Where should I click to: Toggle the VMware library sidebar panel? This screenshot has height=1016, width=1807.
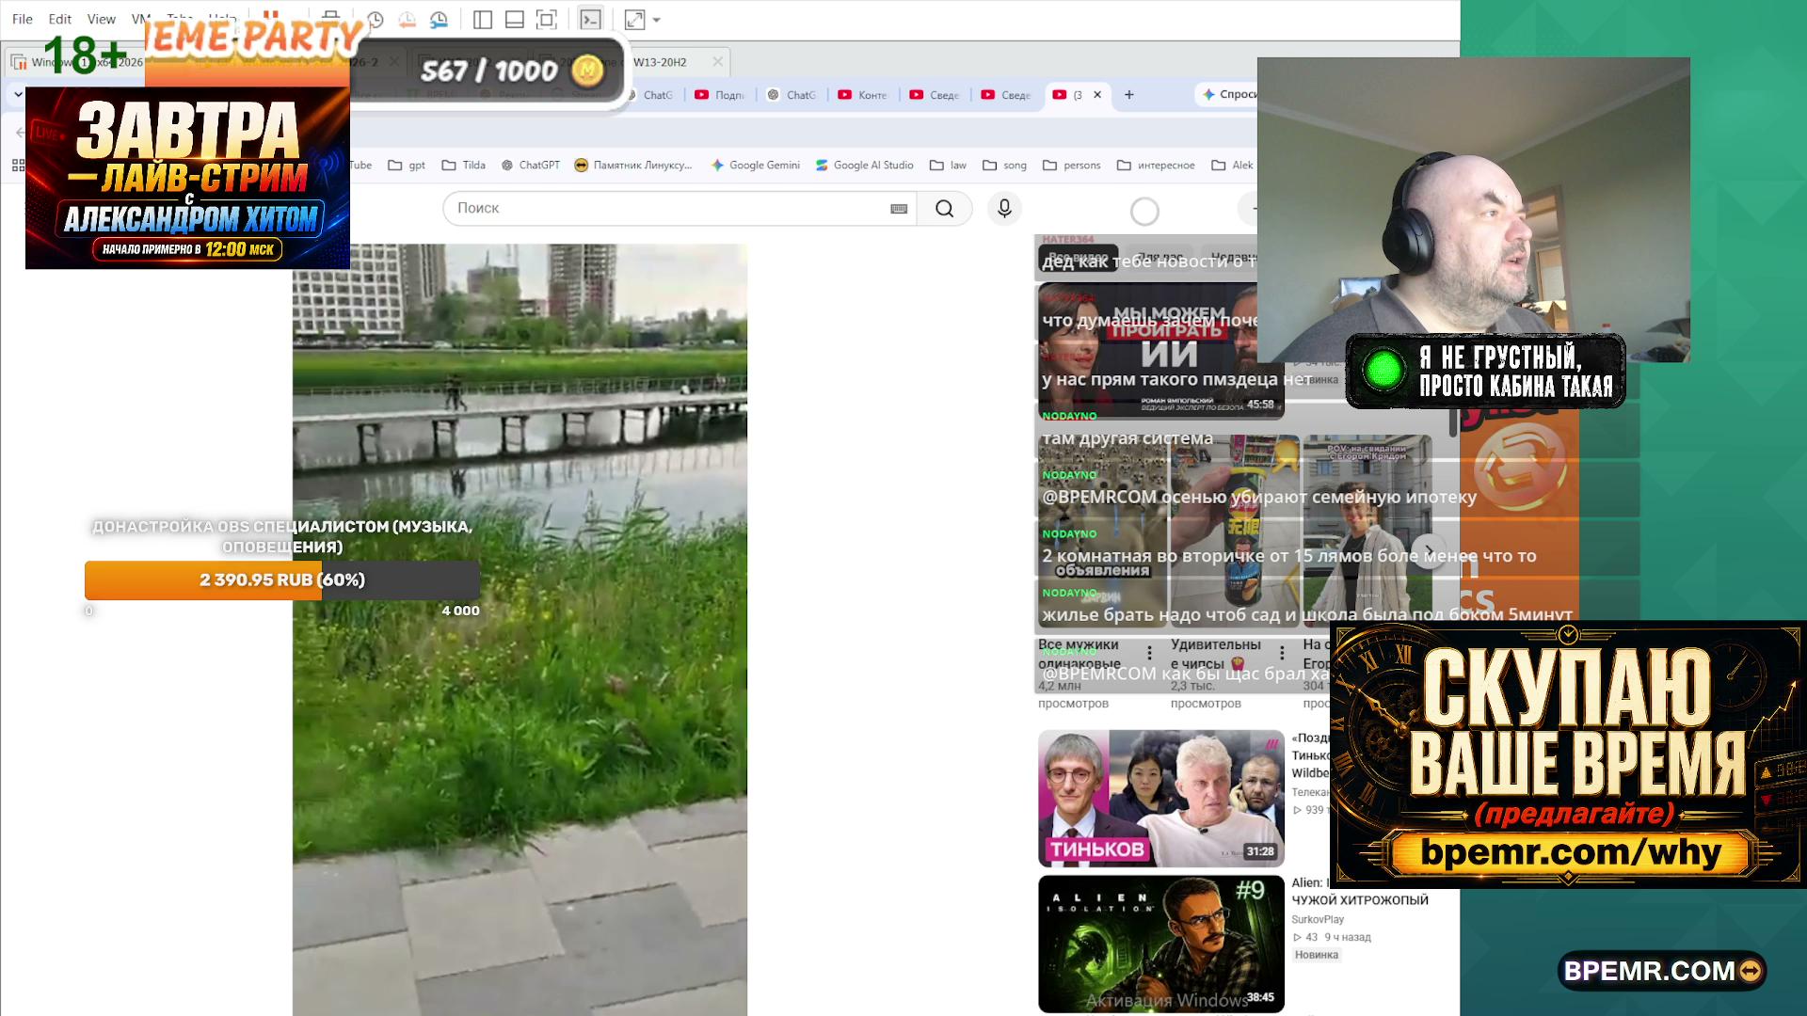click(x=483, y=20)
